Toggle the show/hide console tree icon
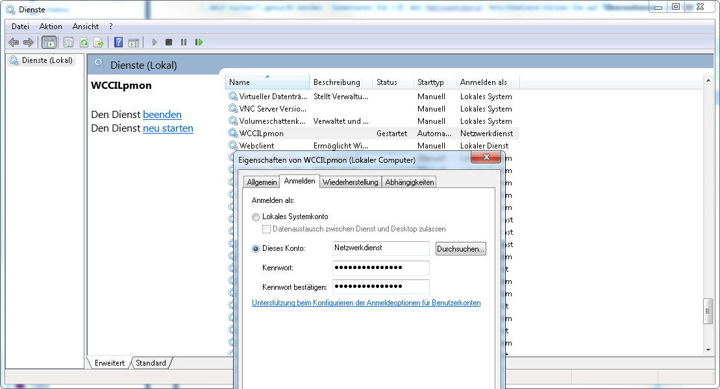The width and height of the screenshot is (720, 389). pos(49,42)
